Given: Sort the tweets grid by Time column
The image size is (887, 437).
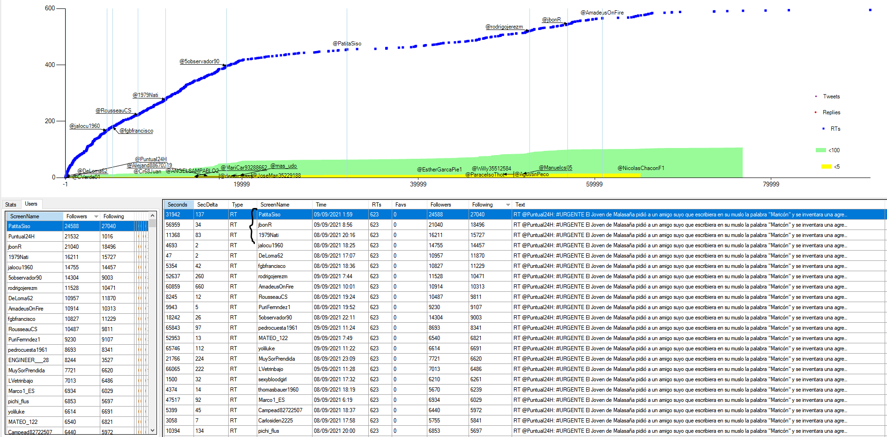Looking at the screenshot, I should coord(321,205).
